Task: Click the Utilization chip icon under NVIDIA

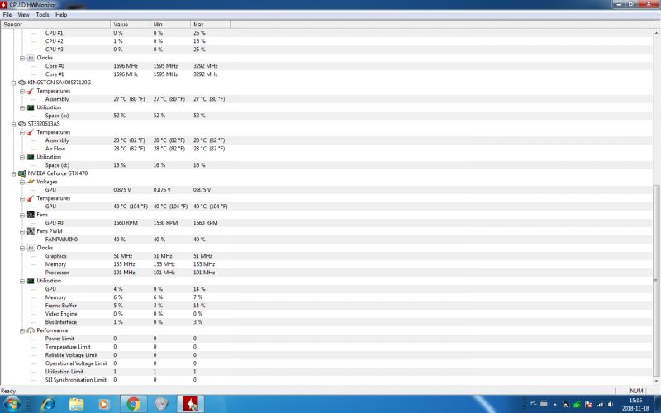Action: [31, 281]
